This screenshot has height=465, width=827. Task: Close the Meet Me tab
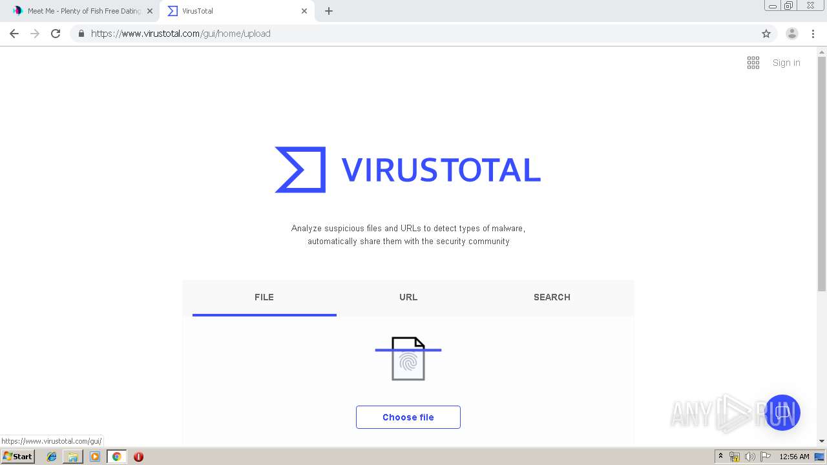point(150,11)
